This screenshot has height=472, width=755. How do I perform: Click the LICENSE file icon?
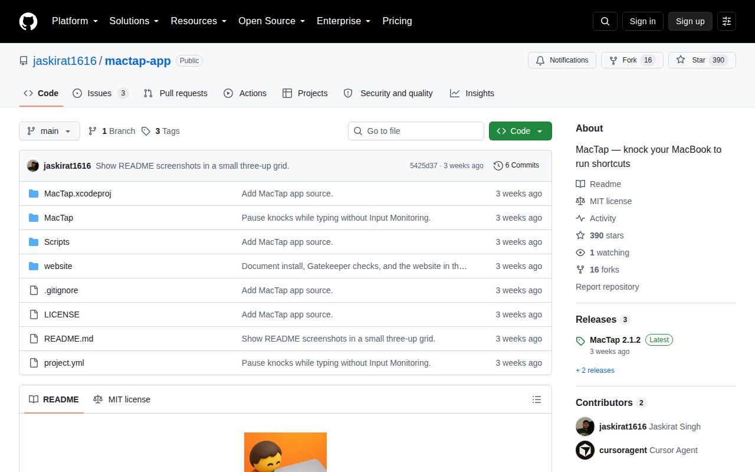(x=34, y=314)
